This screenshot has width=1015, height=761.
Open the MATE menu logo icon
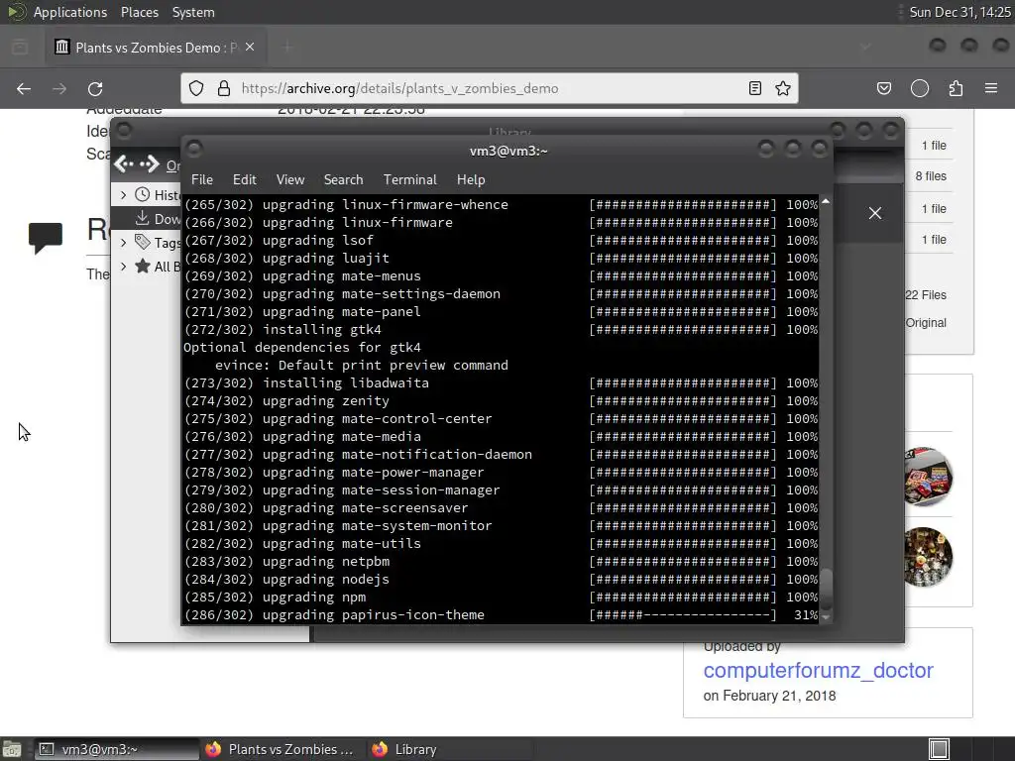tap(16, 12)
